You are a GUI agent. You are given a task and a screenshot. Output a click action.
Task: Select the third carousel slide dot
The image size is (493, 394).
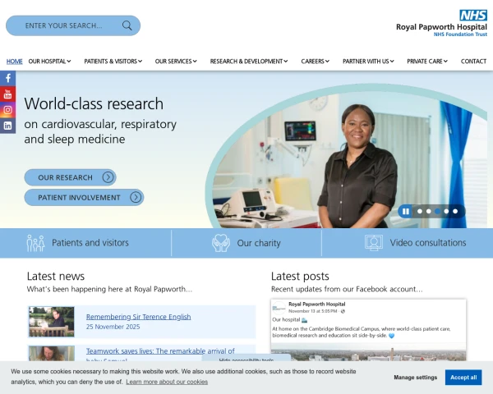click(x=437, y=212)
